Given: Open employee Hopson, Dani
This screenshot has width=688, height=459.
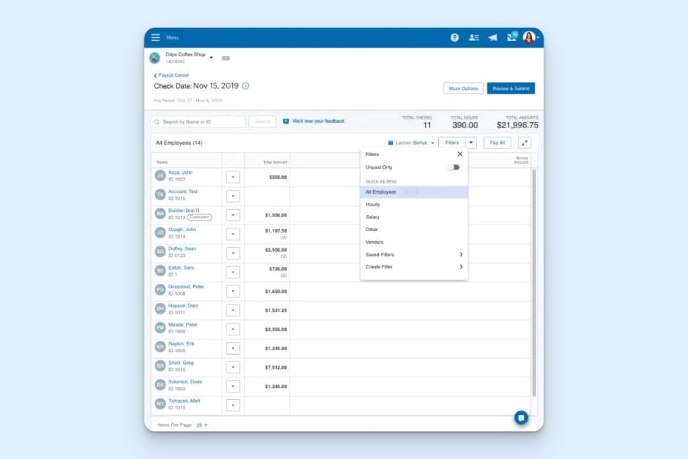Looking at the screenshot, I should point(183,305).
